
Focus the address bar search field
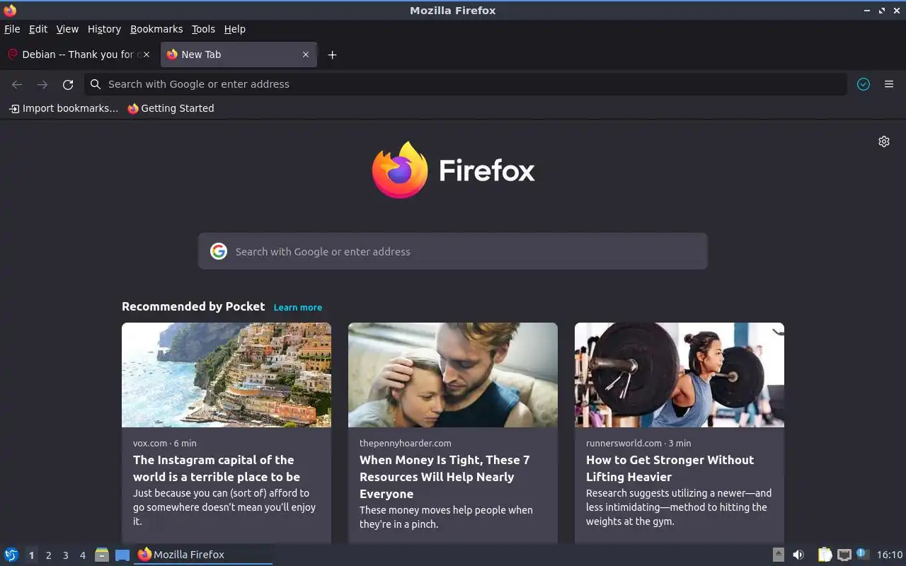point(466,84)
